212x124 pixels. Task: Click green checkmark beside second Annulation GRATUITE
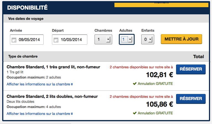pyautogui.click(x=135, y=113)
